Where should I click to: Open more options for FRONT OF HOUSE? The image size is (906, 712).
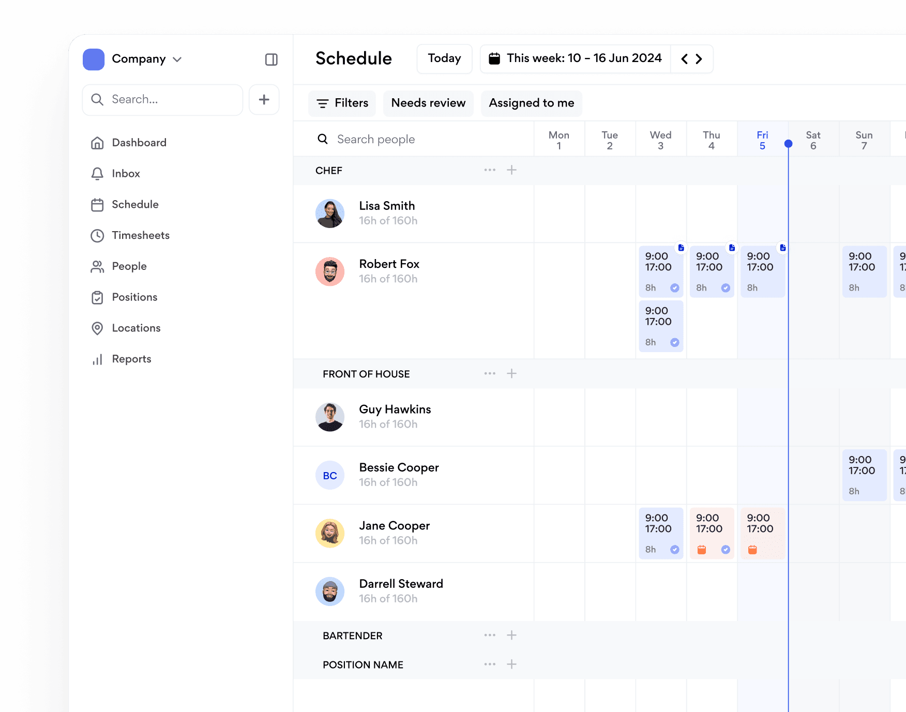[489, 373]
